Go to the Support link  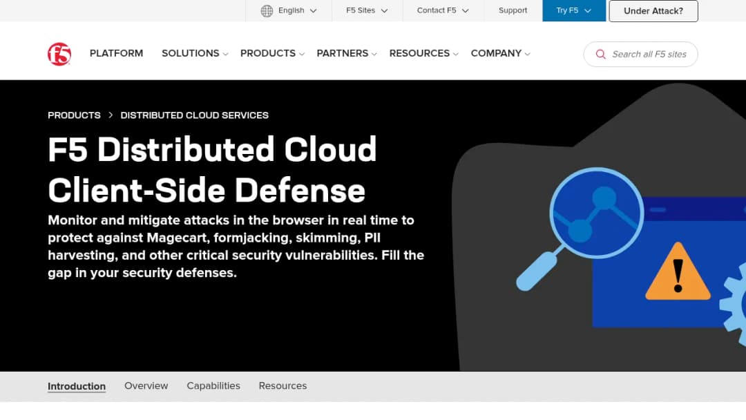(513, 10)
